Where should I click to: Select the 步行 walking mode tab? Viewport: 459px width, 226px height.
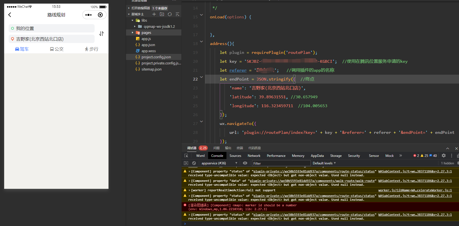[92, 49]
